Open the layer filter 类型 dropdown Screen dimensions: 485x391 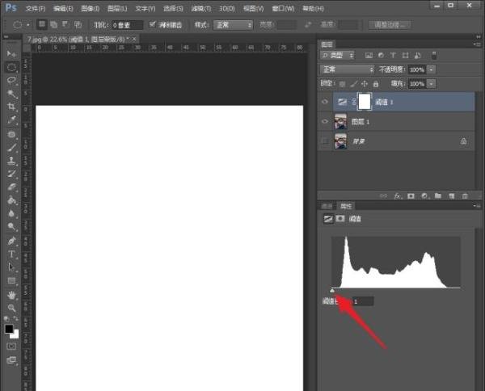pos(337,55)
